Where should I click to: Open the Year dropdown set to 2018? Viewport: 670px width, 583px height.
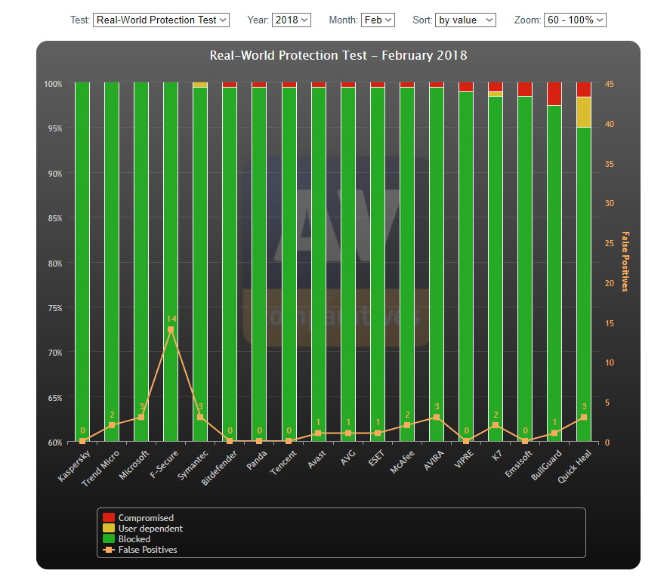pyautogui.click(x=292, y=20)
